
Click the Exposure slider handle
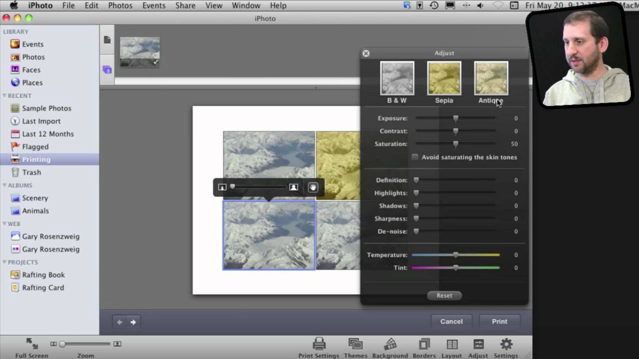pyautogui.click(x=456, y=118)
